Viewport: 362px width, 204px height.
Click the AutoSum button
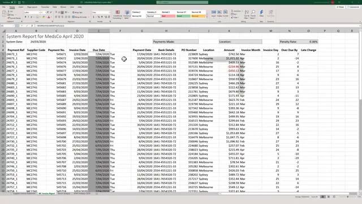[x=236, y=11]
